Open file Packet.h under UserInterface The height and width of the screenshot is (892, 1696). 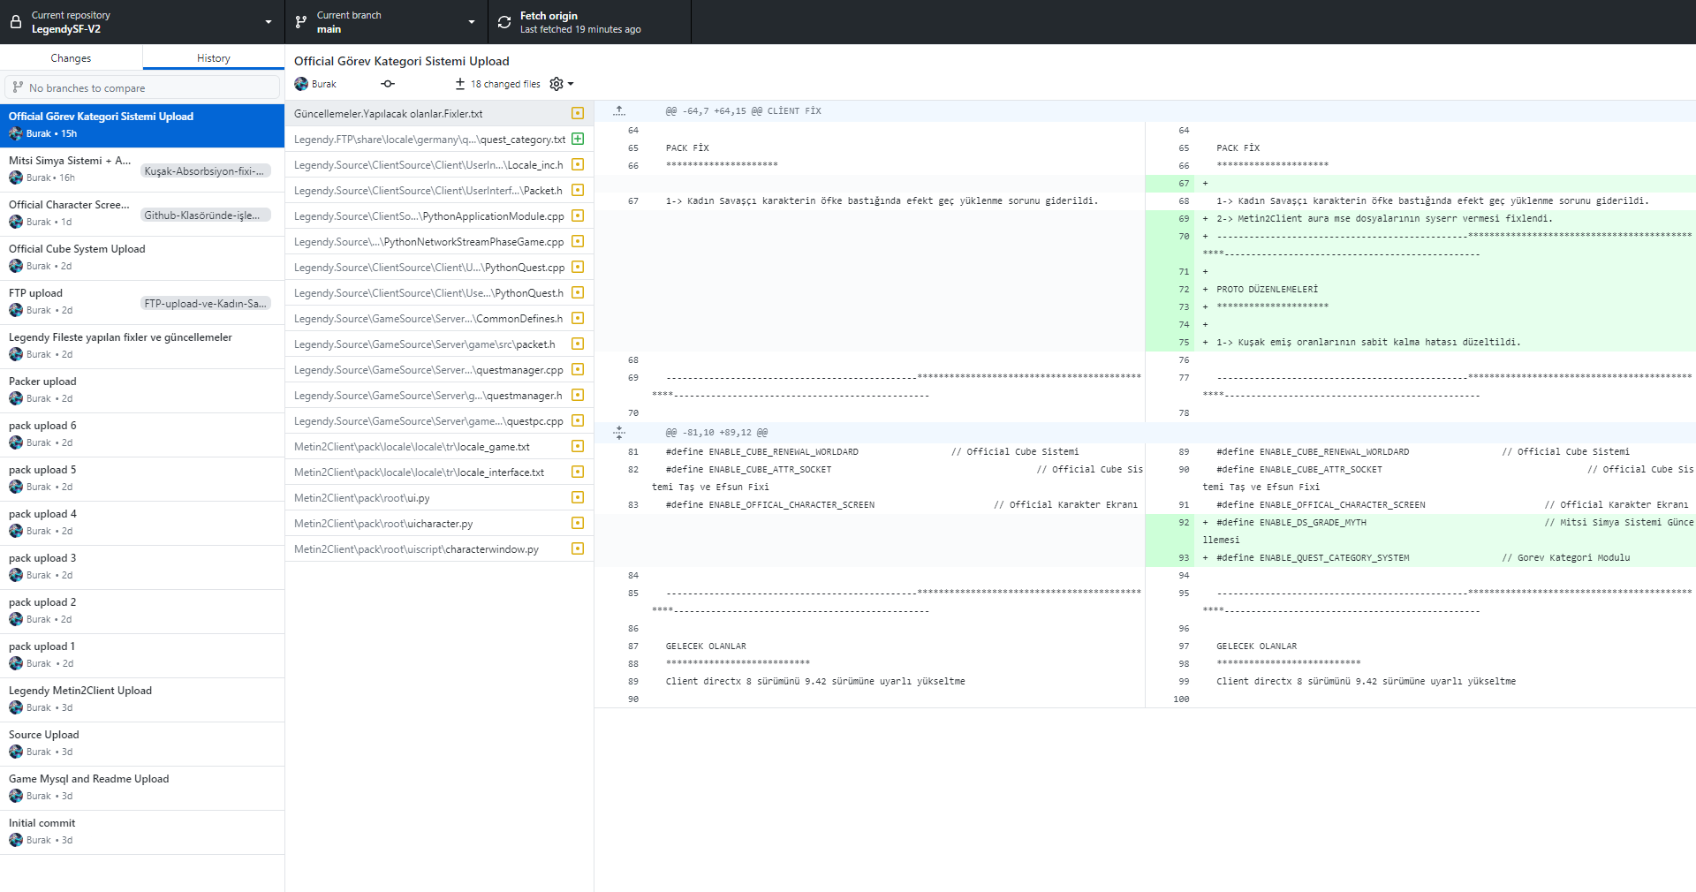click(x=439, y=190)
